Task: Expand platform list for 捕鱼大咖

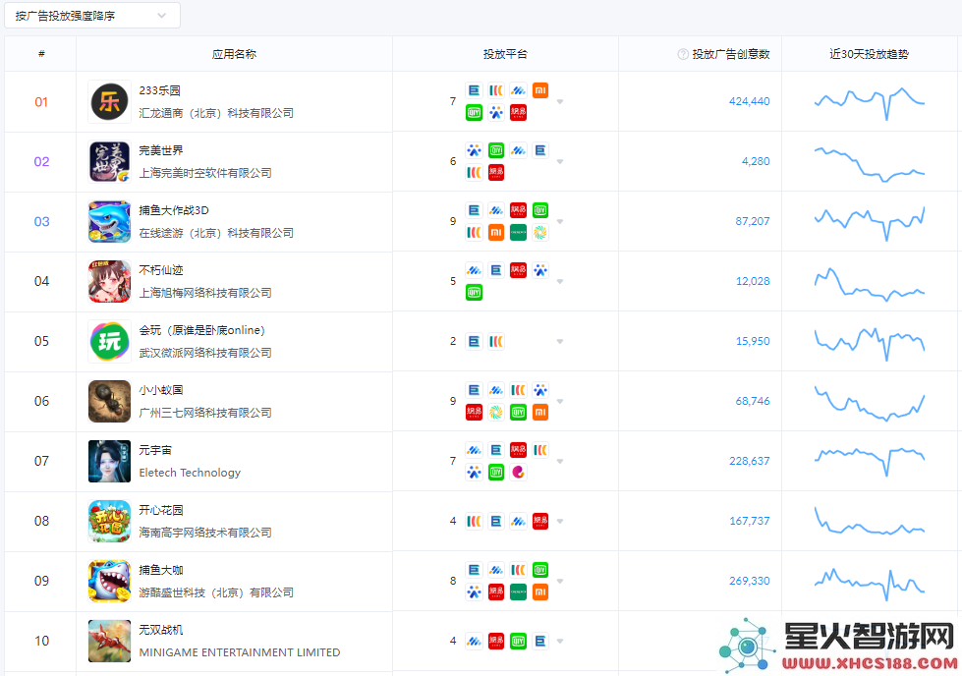Action: coord(559,581)
